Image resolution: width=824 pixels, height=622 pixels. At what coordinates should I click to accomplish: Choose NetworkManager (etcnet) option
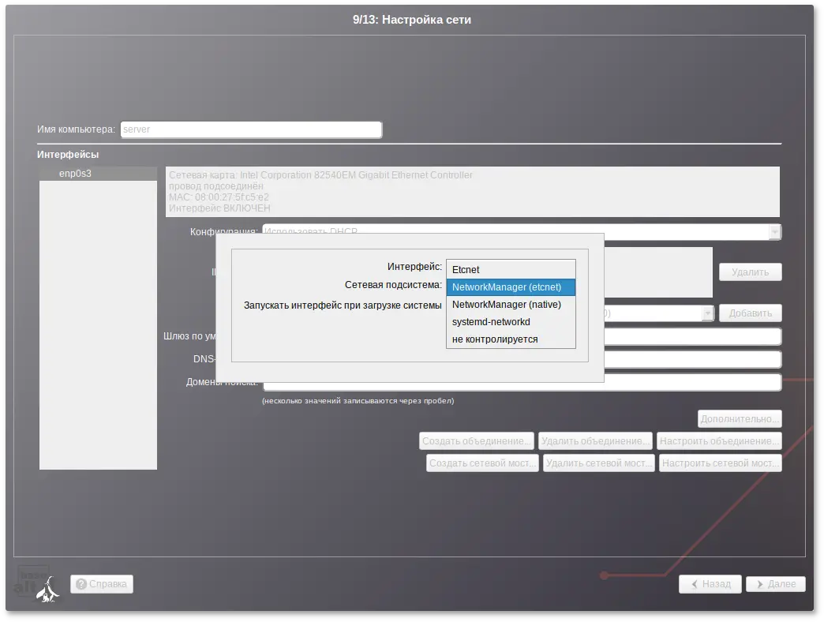511,287
